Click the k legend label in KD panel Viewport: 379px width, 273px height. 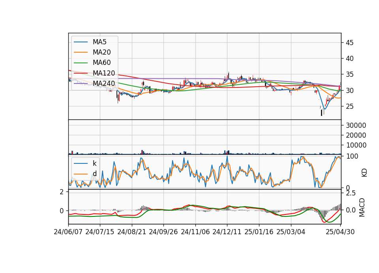tap(94, 163)
